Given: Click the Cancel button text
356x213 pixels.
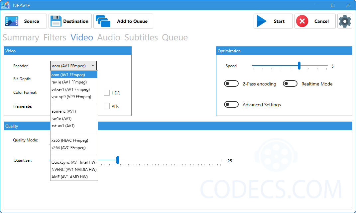Looking at the screenshot, I should click(x=321, y=21).
